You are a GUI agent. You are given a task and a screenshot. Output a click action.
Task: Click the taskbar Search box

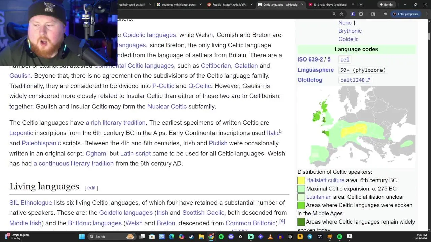coord(112,237)
